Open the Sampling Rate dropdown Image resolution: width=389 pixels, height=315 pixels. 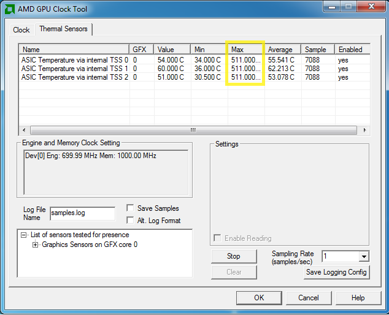(x=364, y=257)
